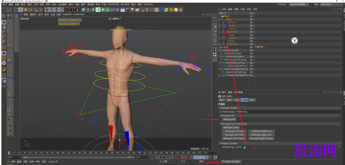Click the back arrow in Attribute Manager header
Screen dimensions: 345x165
click(x=325, y=92)
